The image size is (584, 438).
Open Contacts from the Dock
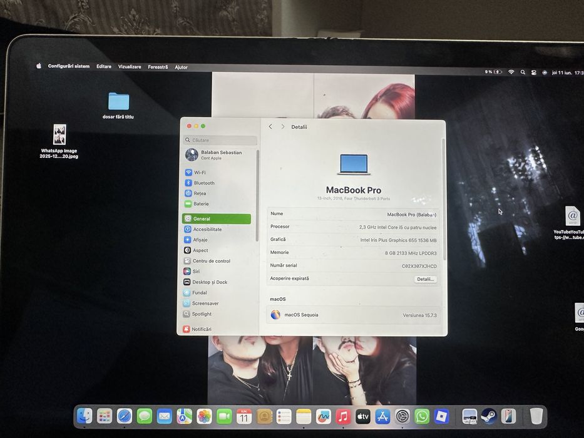[x=264, y=416]
